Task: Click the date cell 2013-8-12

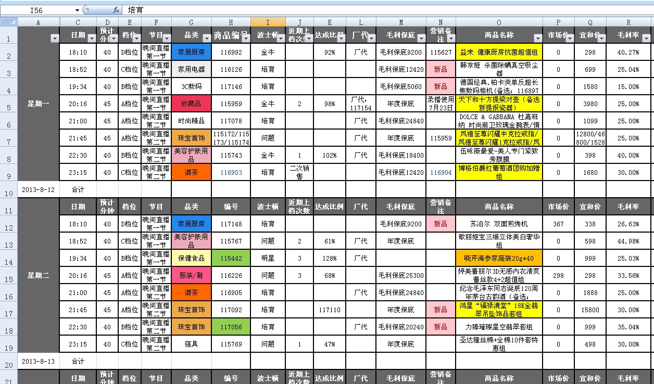Action: coord(39,189)
